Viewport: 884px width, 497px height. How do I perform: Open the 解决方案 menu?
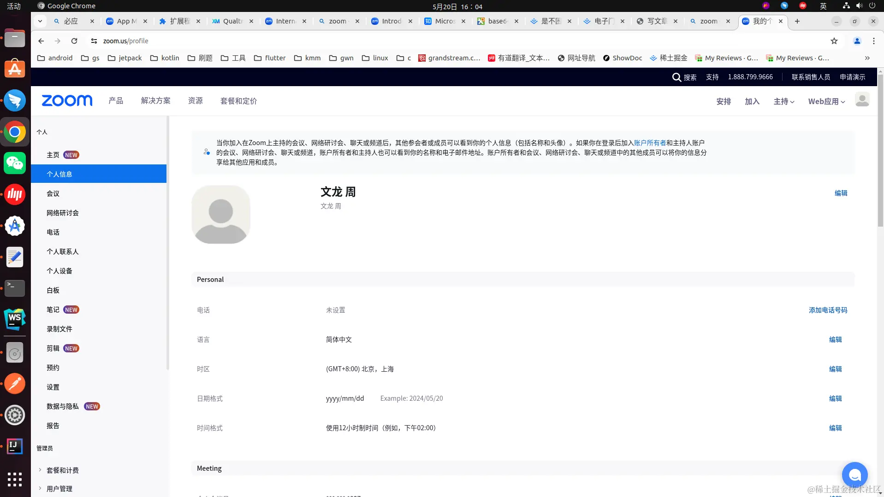156,101
